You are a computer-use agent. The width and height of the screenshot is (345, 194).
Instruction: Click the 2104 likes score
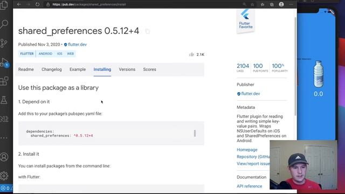243,67
